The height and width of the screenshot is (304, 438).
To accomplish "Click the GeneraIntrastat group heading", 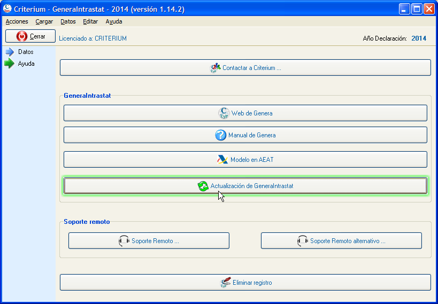I will click(87, 96).
